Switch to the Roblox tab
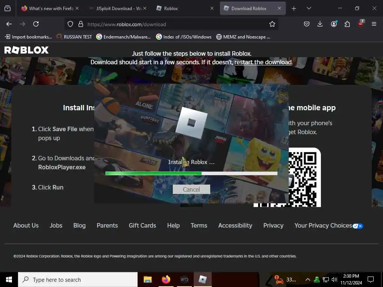This screenshot has width=383, height=287. 185,8
